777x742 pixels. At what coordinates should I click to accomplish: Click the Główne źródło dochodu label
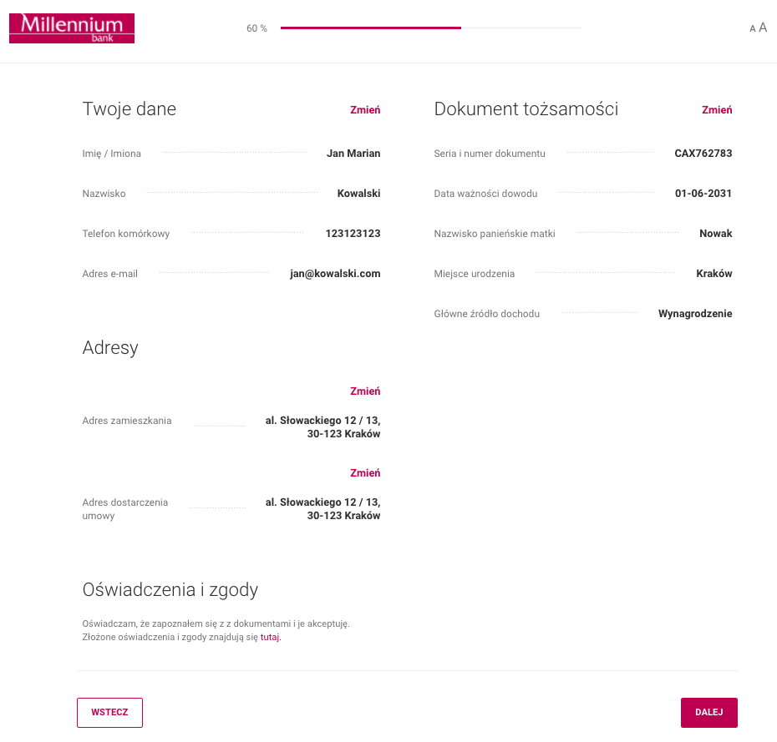pyautogui.click(x=486, y=314)
